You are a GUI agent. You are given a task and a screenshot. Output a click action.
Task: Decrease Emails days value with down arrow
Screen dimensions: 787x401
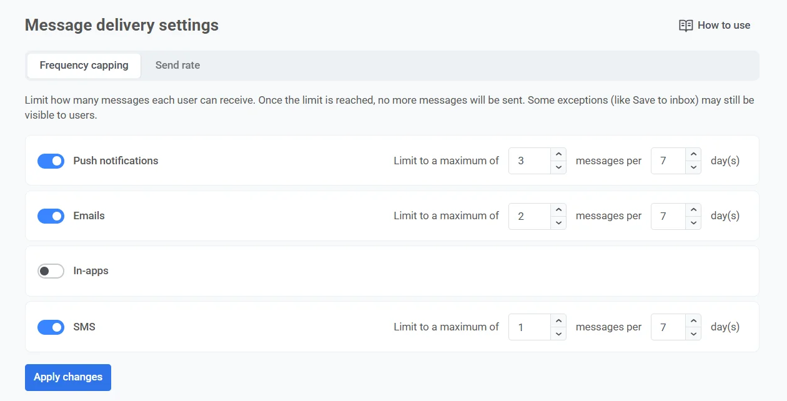(x=693, y=222)
